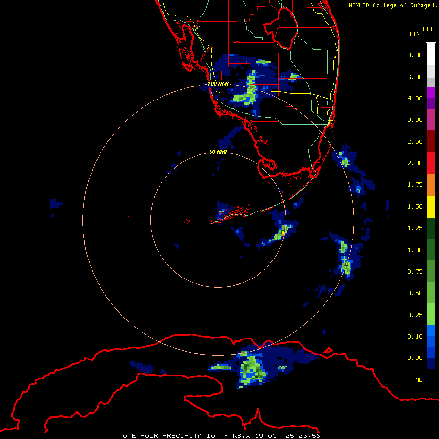Screen dimensions: 439x439
Task: Pick the white color swatch in legend
Action: click(x=431, y=55)
